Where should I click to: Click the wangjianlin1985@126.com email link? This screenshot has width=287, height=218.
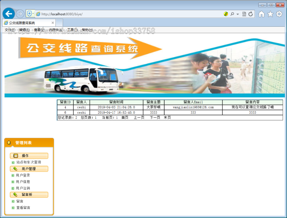193,107
